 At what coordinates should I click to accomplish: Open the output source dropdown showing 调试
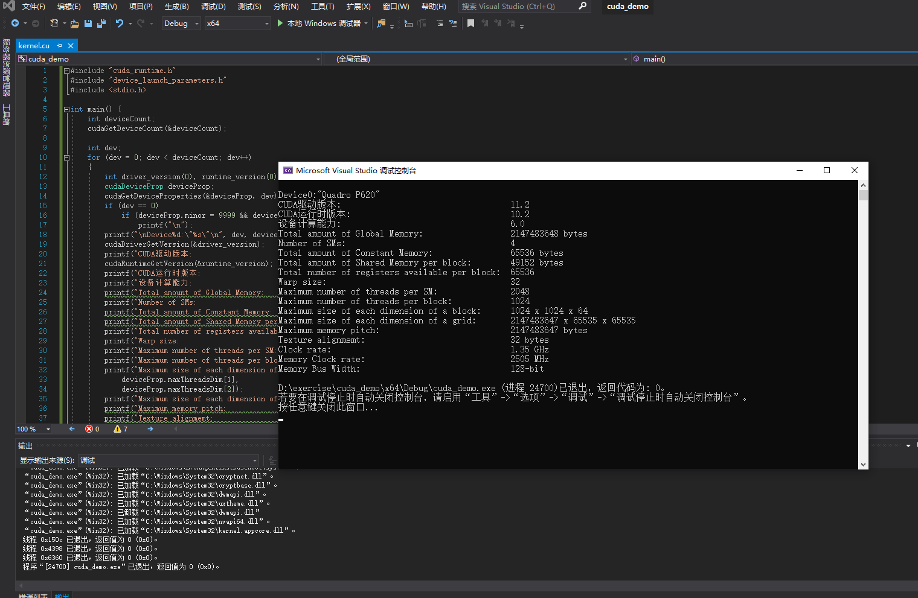[x=169, y=460]
